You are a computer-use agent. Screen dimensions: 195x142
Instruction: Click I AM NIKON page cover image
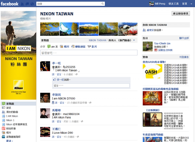coord(18,55)
